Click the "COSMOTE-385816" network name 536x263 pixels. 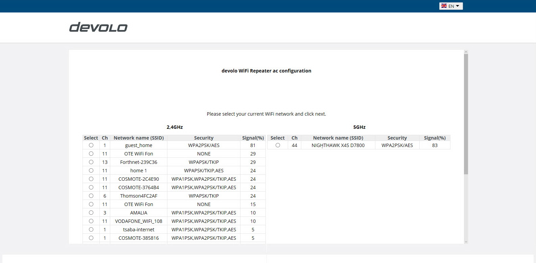[139, 238]
